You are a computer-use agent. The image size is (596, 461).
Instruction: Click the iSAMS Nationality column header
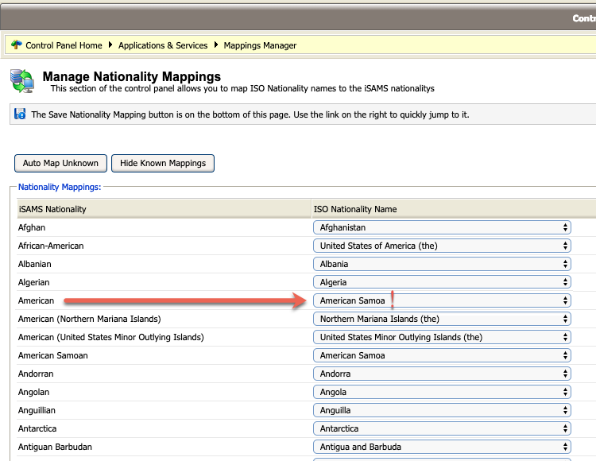(52, 209)
